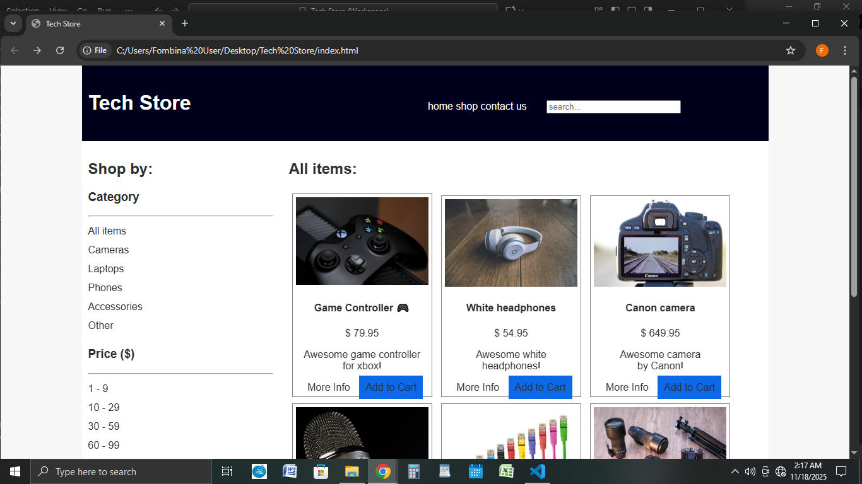
Task: Reload the Tech Store page
Action: pos(60,50)
